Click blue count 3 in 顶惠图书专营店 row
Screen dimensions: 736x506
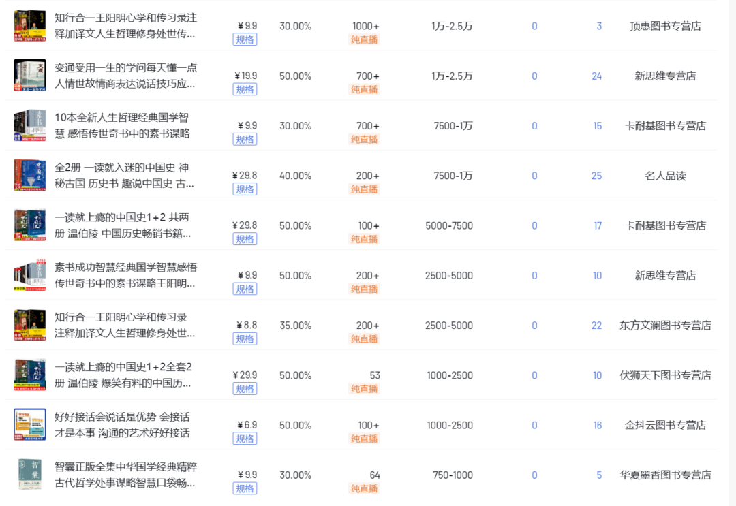(599, 27)
